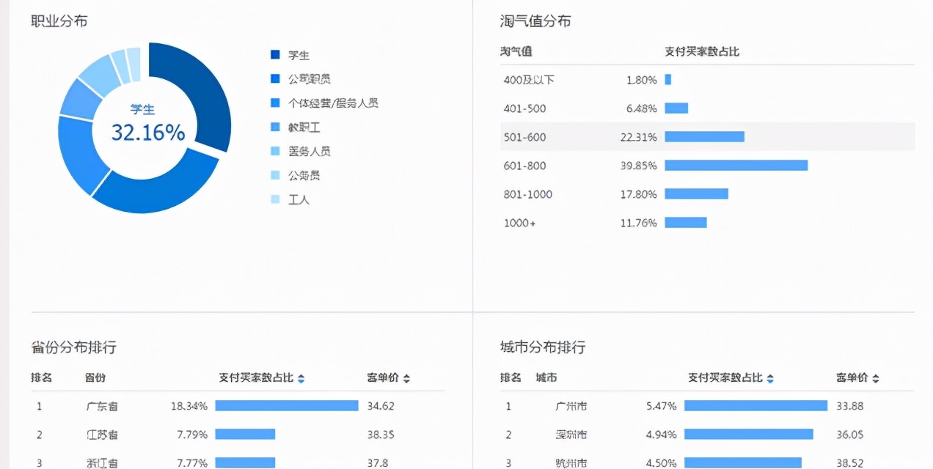This screenshot has height=469, width=933.
Task: Click the 学生 legend color square
Action: [275, 55]
